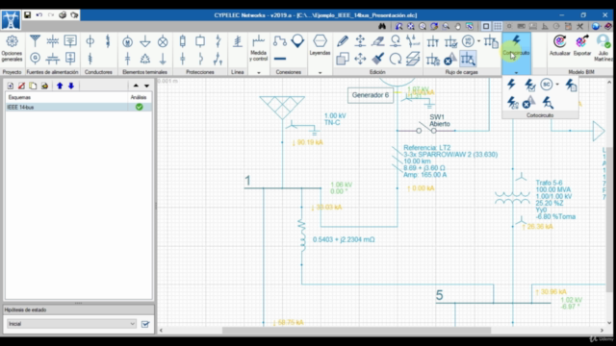
Task: Expand the Cortocircuito ribbon dropdown arrow
Action: tap(516, 73)
